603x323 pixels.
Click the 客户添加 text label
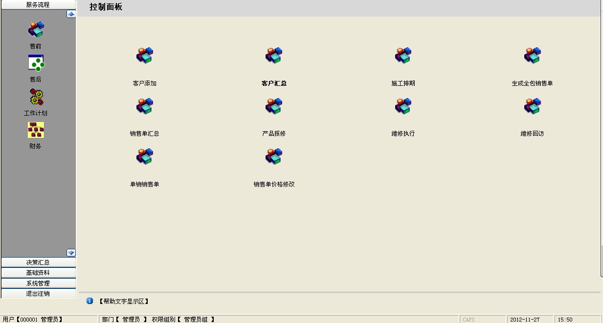click(145, 83)
